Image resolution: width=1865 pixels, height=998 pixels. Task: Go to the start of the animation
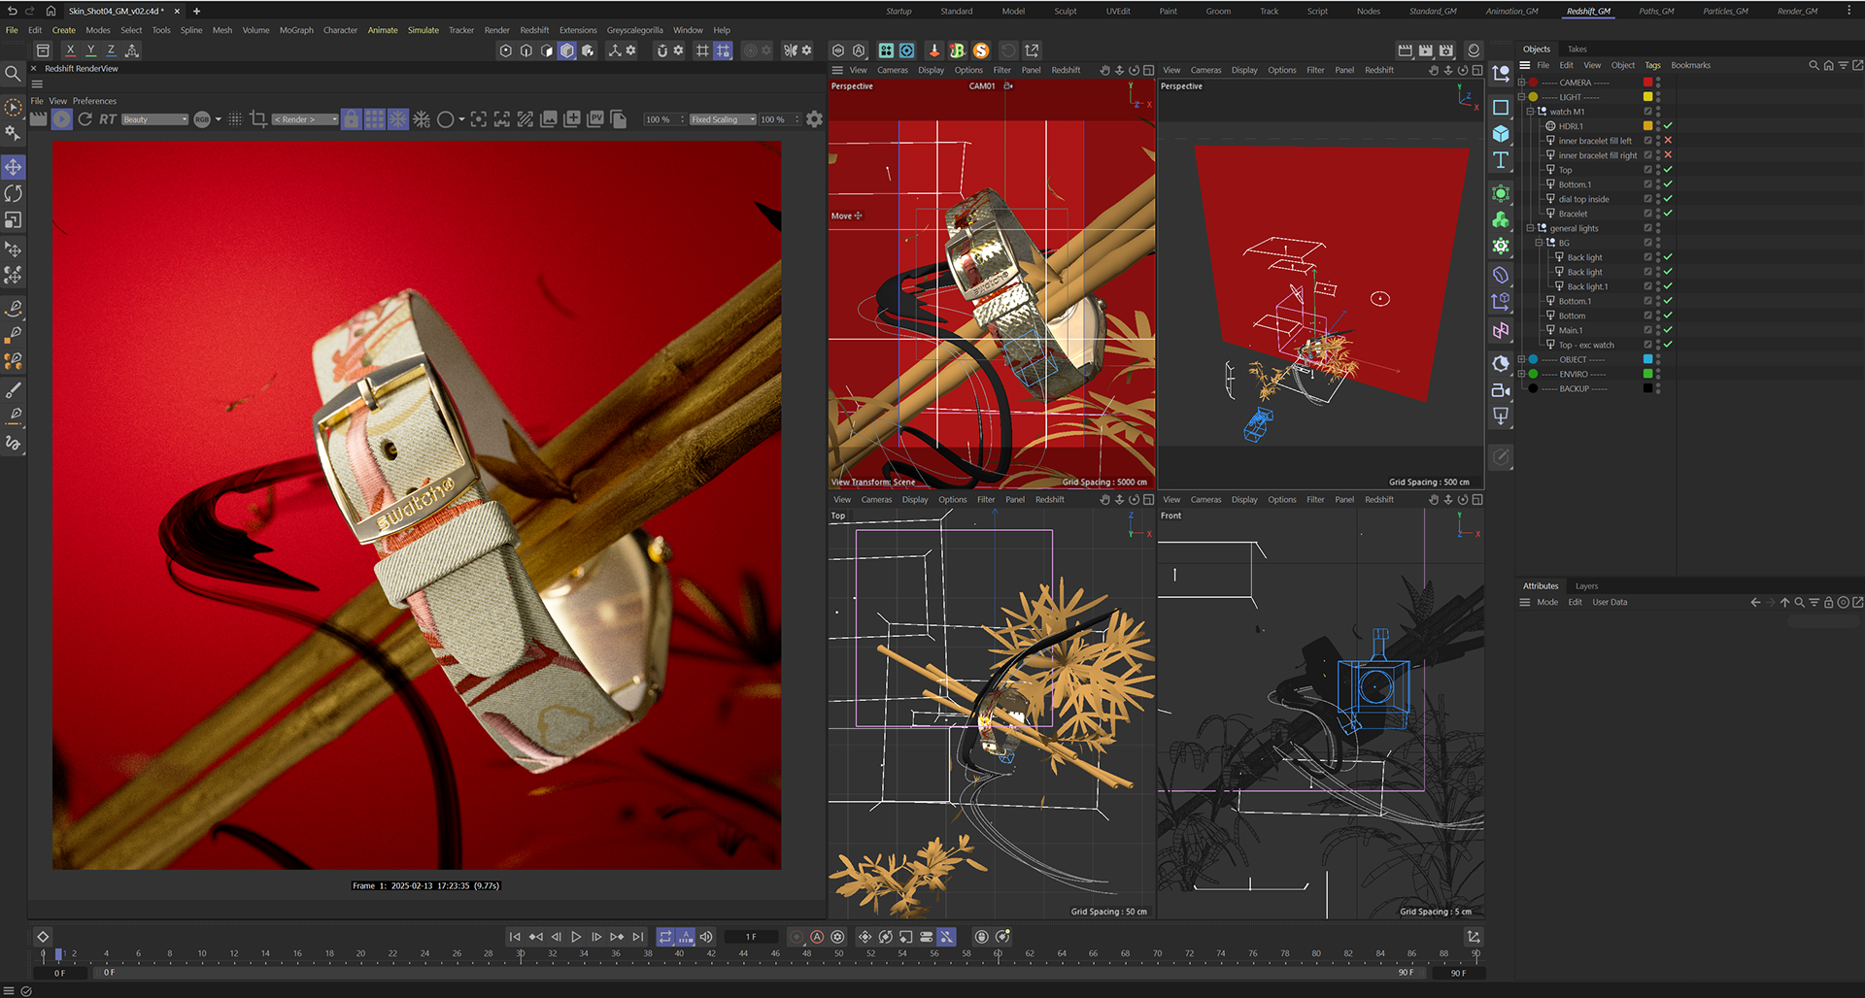515,937
